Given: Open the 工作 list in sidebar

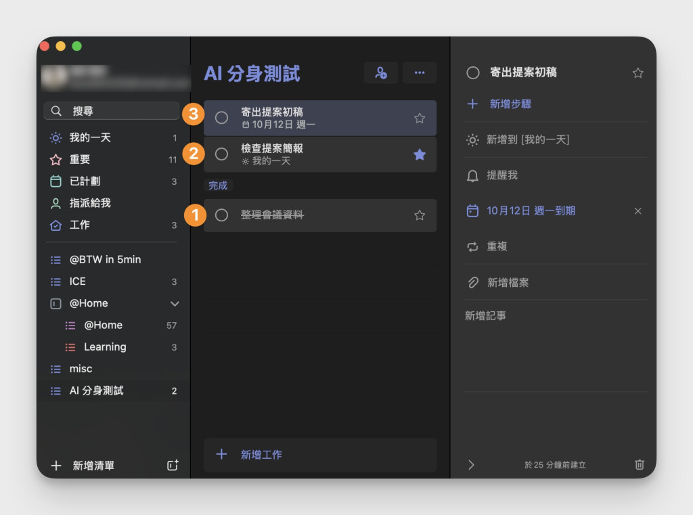Looking at the screenshot, I should point(113,225).
